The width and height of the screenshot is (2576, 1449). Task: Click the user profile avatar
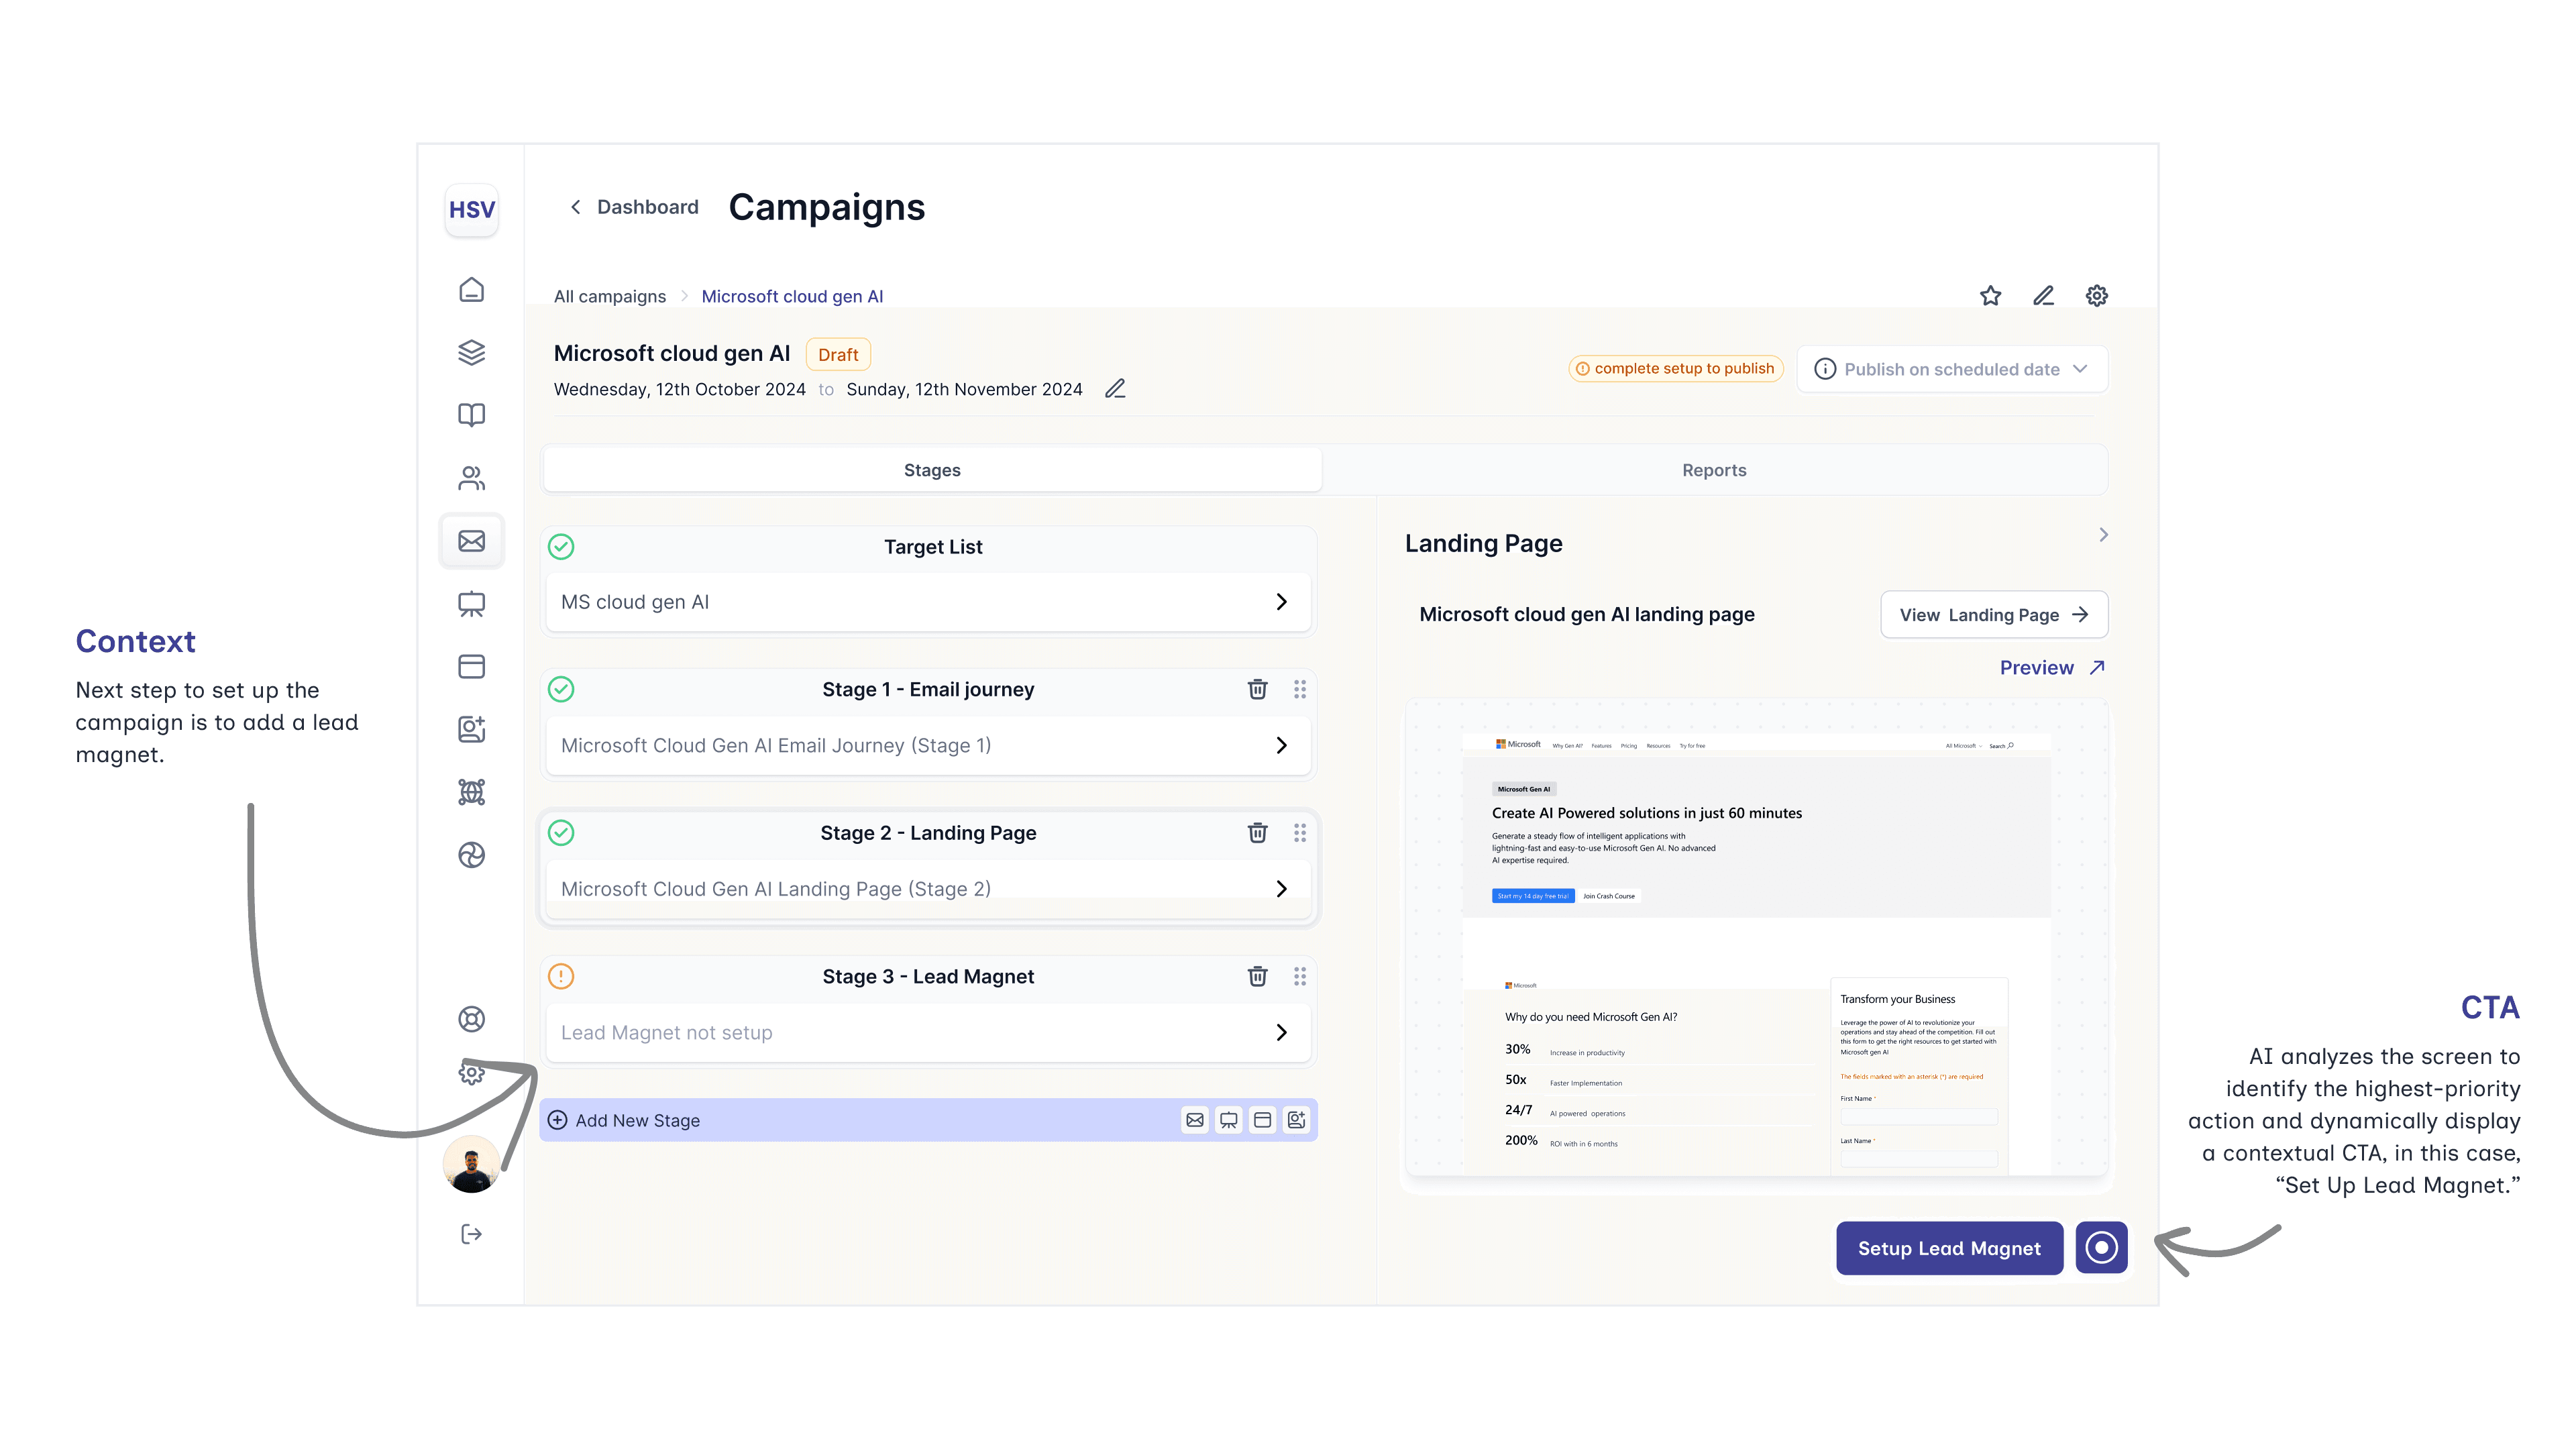471,1165
